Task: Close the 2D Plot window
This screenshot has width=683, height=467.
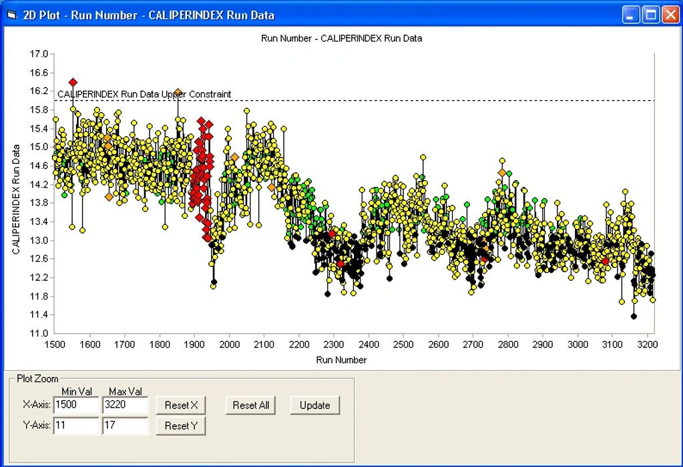Action: coord(670,15)
